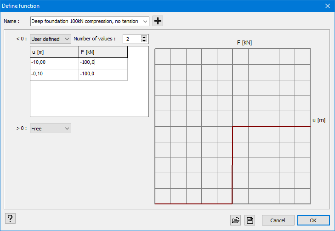Open help with the question mark icon
335x231 pixels.
(10, 219)
